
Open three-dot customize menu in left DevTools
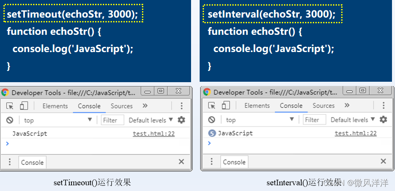[182, 106]
